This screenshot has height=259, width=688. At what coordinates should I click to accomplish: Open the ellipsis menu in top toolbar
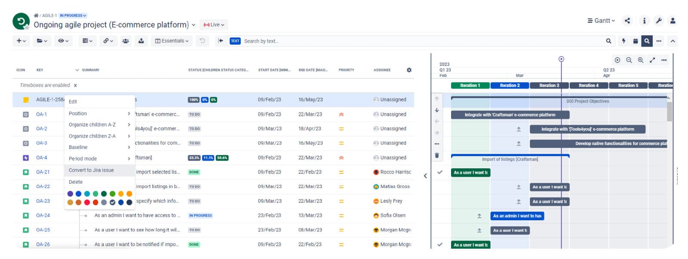659,41
